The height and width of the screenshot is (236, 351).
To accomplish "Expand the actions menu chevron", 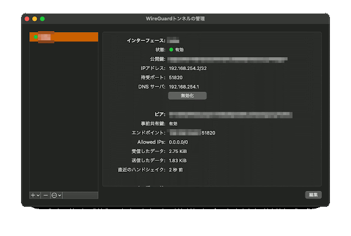I will (x=60, y=195).
